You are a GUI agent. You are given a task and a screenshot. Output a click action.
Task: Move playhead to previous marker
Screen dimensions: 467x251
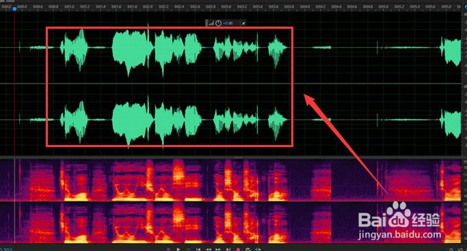coord(198,250)
